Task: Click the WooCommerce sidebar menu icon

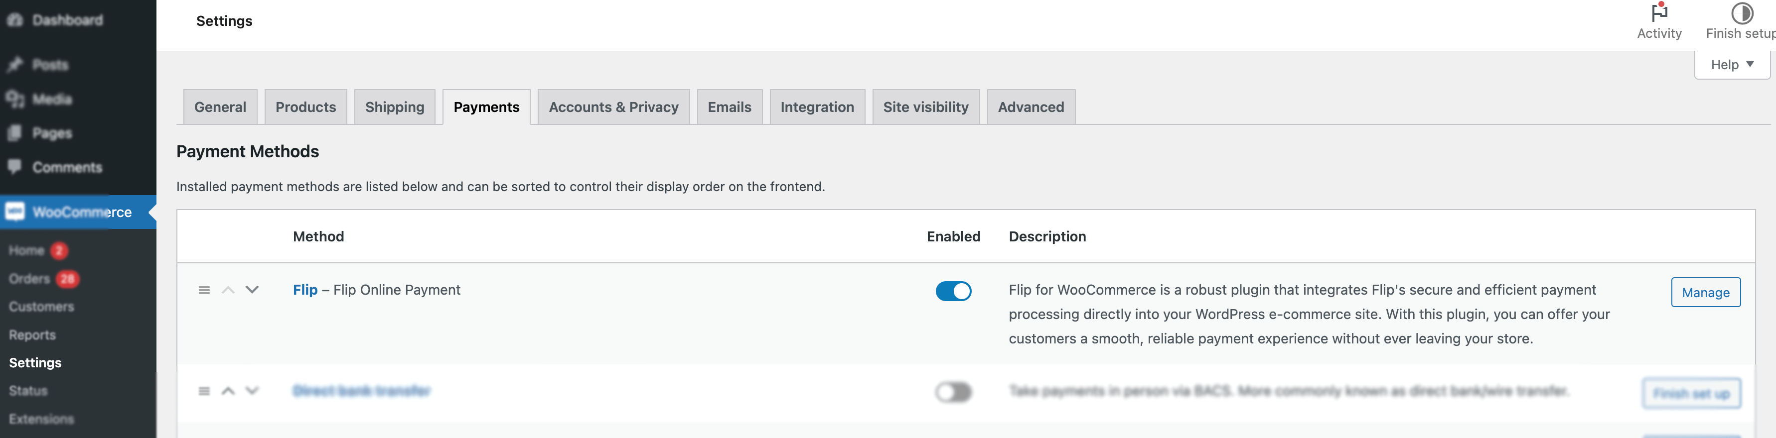Action: [x=15, y=212]
